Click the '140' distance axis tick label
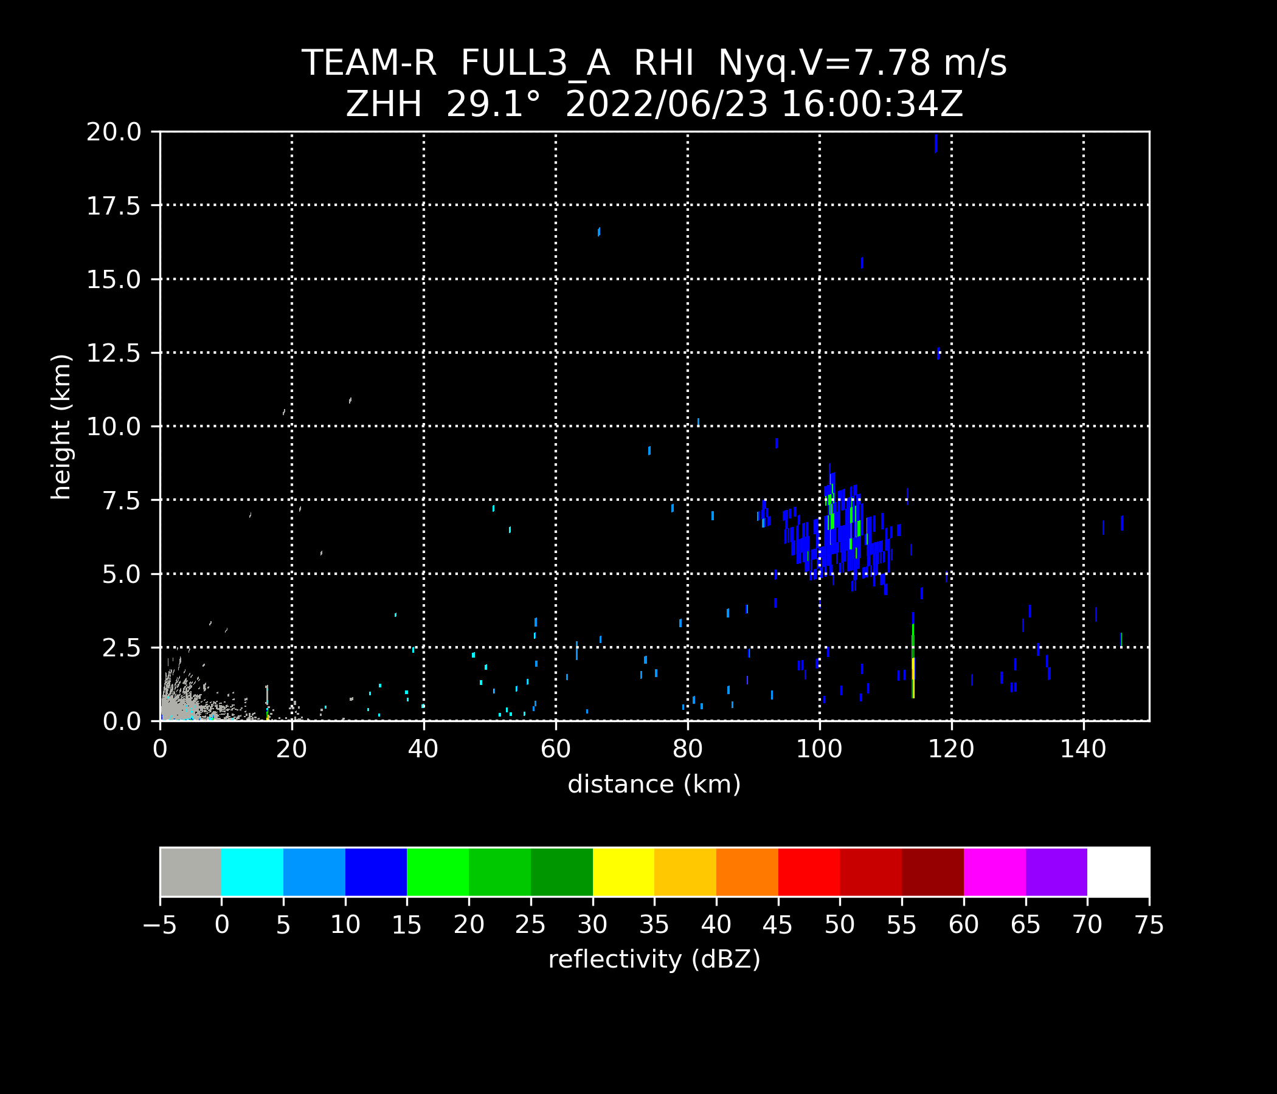 1083,749
